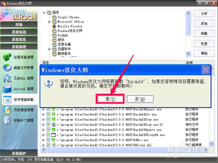This screenshot has height=163, width=218.
Task: Uncheck the BdBro.exe checkbox
Action: pyautogui.click(x=48, y=140)
